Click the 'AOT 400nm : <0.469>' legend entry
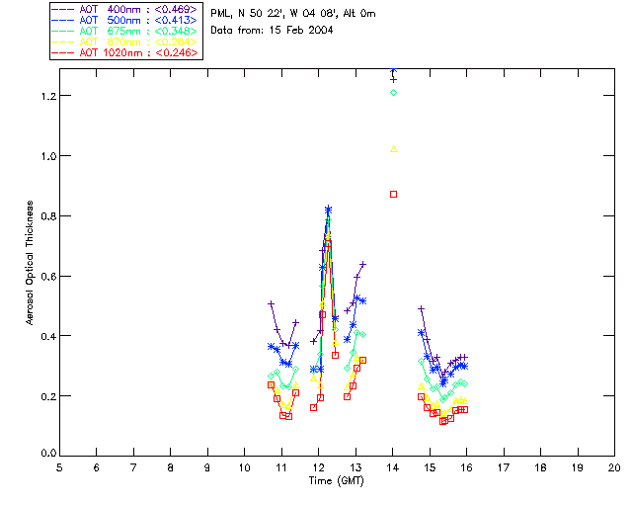This screenshot has width=632, height=506. coord(124,9)
